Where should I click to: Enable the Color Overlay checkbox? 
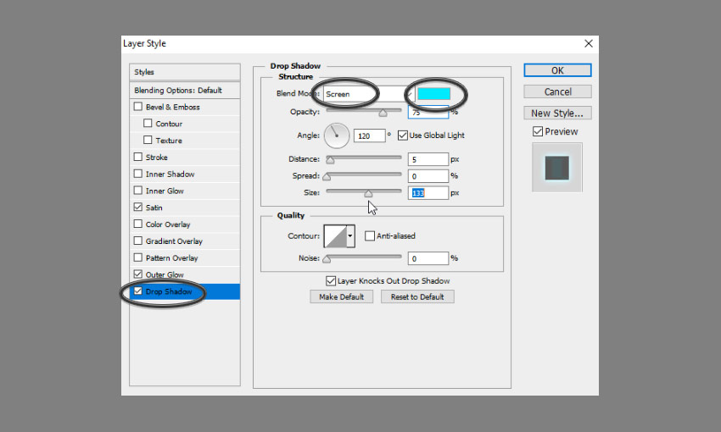point(138,224)
